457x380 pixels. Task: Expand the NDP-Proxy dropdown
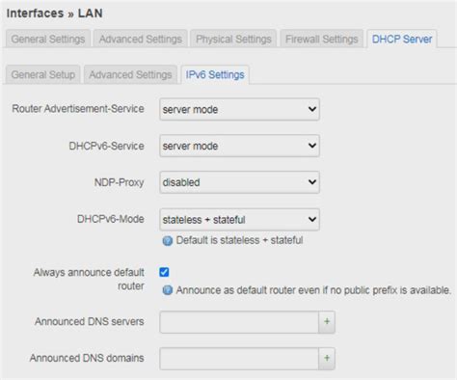(x=239, y=182)
